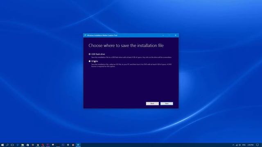
Task: Open the Windows Start menu
Action: point(2,145)
